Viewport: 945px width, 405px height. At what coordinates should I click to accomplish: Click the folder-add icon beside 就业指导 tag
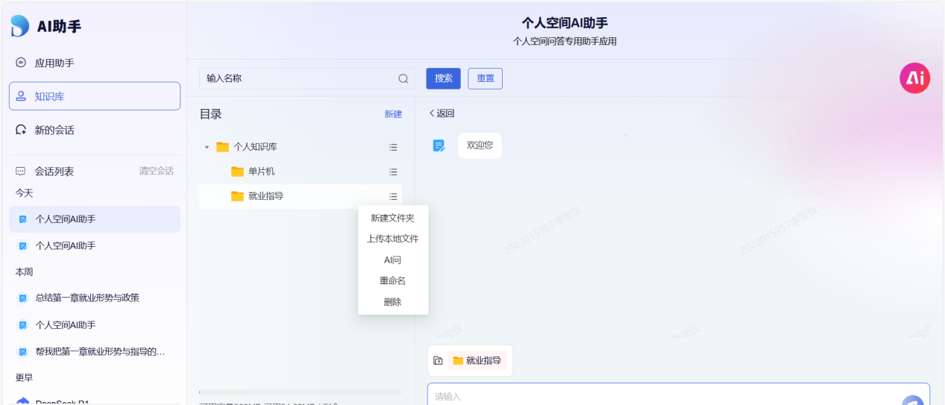pos(438,361)
